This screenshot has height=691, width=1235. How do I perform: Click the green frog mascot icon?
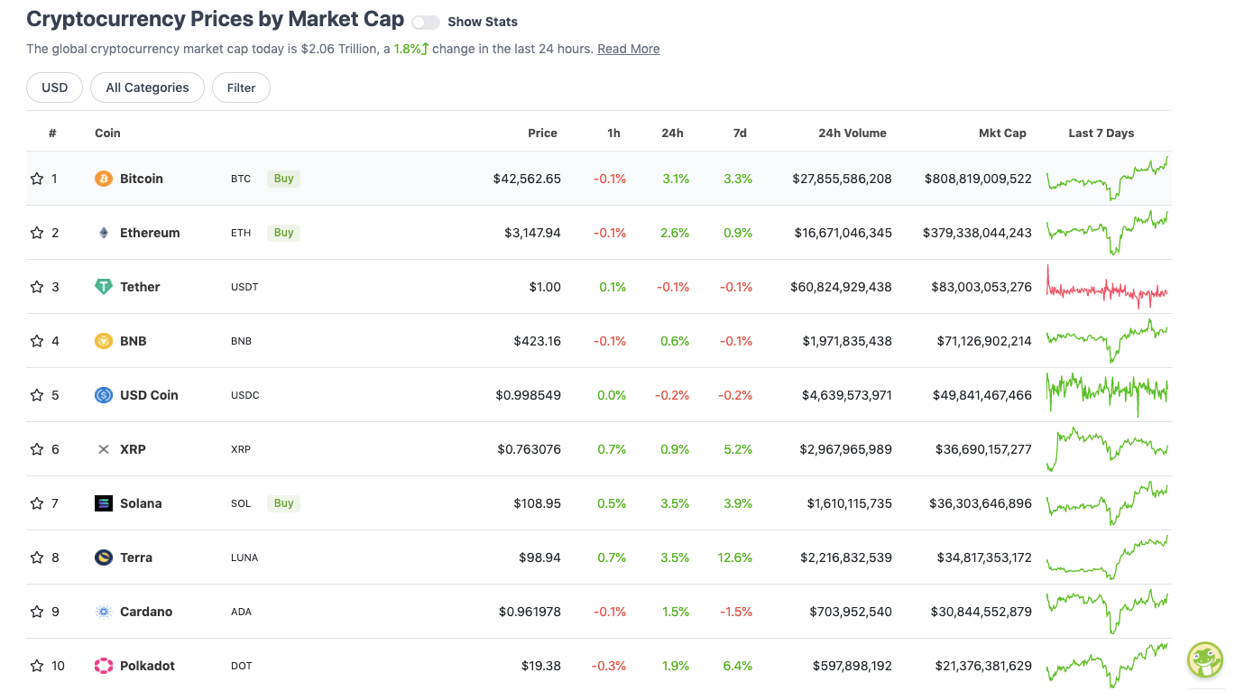[x=1204, y=659]
